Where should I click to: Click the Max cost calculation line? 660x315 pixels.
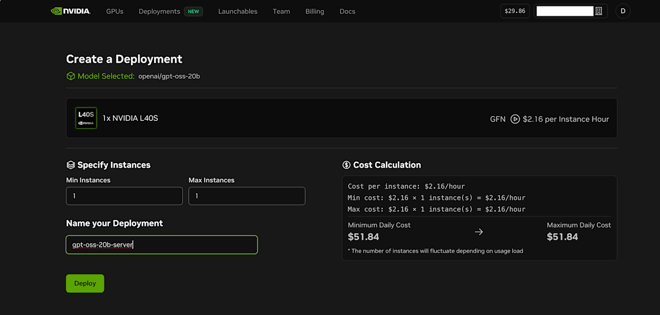[x=437, y=209]
